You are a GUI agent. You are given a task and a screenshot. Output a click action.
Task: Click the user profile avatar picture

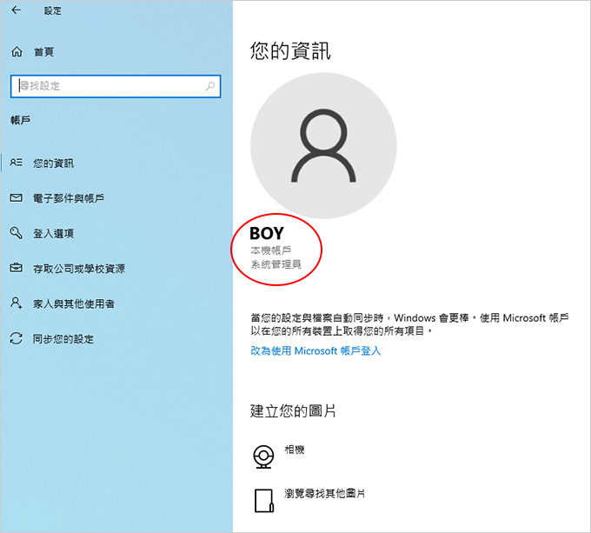(323, 146)
